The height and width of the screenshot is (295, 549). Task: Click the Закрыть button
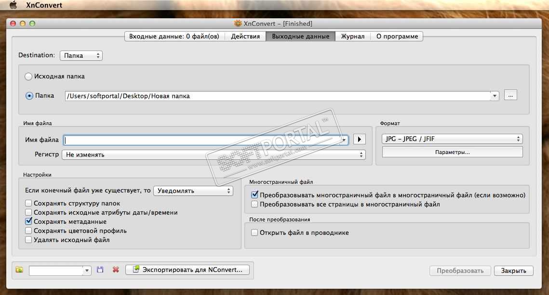click(514, 271)
